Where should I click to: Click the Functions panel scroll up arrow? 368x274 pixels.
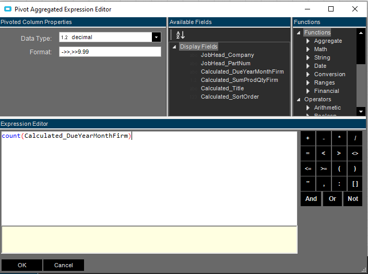pos(361,33)
